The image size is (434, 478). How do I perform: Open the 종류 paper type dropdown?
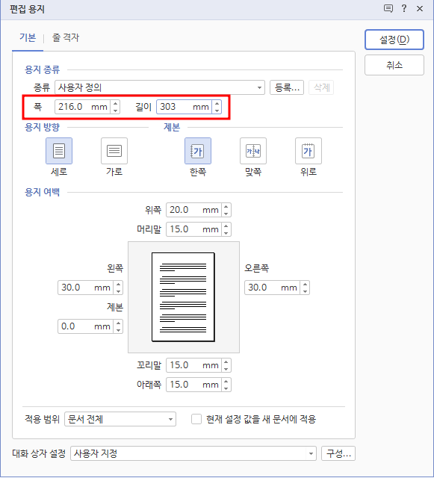[160, 87]
